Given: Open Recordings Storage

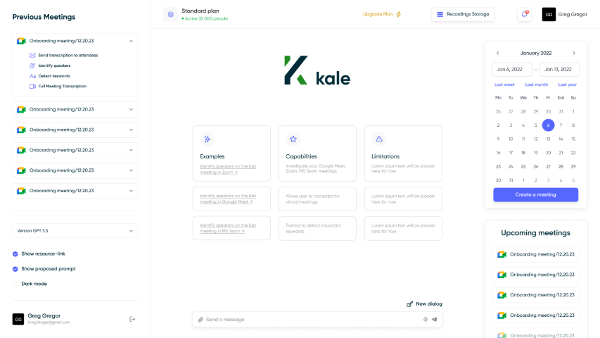Looking at the screenshot, I should (463, 14).
